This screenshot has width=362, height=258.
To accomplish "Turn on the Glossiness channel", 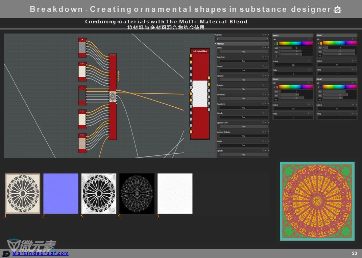I will (244, 99).
